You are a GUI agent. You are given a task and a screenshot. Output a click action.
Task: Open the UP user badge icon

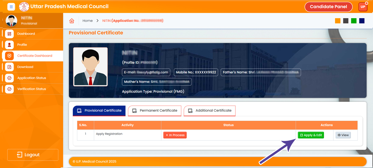[363, 7]
